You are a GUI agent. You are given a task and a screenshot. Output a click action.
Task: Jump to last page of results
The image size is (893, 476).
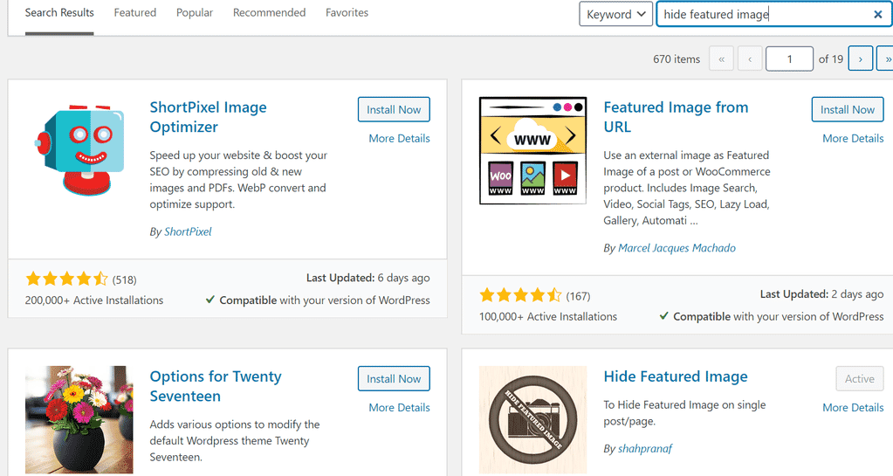886,59
